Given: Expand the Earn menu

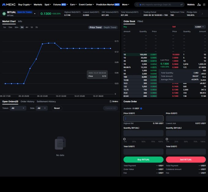Looking at the screenshot, I should click(x=73, y=5).
